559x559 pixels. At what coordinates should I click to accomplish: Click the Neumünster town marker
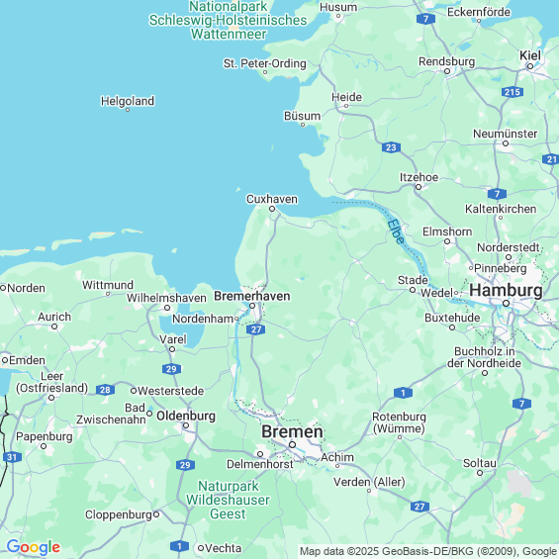(506, 143)
